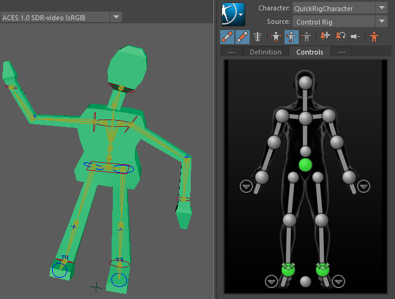Image resolution: width=395 pixels, height=299 pixels.
Task: Toggle Pin Translation on the effector
Action: (x=325, y=37)
